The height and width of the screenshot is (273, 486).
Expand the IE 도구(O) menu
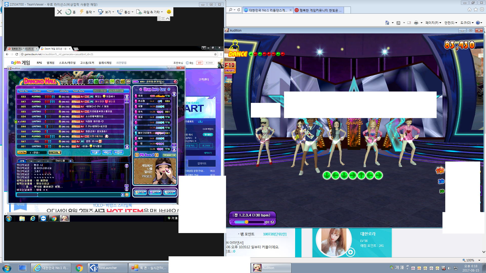coord(467,23)
